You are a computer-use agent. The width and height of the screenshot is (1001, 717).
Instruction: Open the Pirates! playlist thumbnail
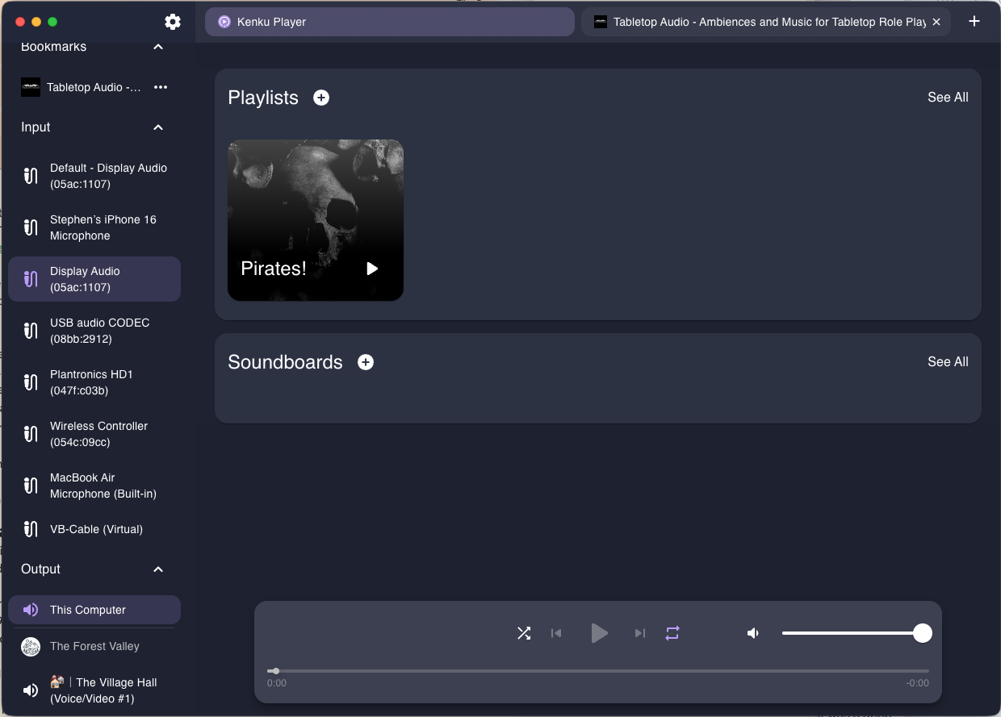pyautogui.click(x=316, y=220)
